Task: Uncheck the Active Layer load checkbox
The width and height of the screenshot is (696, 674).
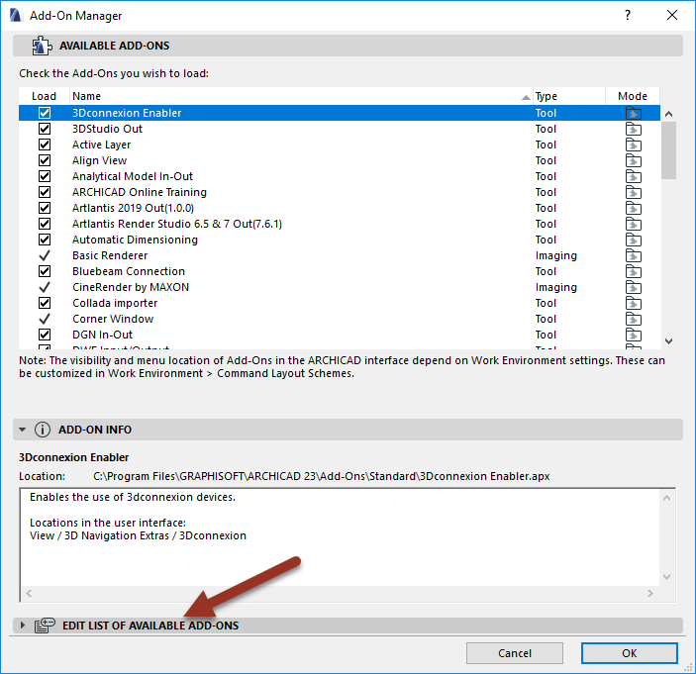Action: [45, 144]
